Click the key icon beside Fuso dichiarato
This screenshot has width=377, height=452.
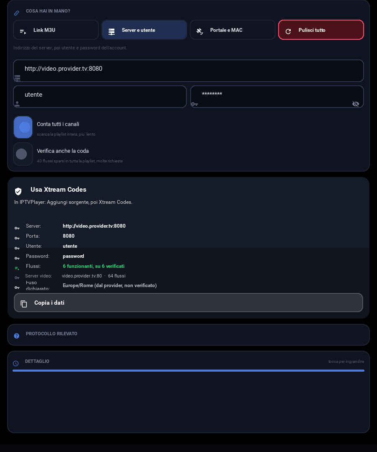coord(17,288)
